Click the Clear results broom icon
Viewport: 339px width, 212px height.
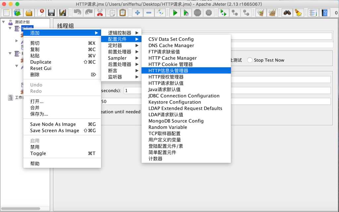click(261, 13)
